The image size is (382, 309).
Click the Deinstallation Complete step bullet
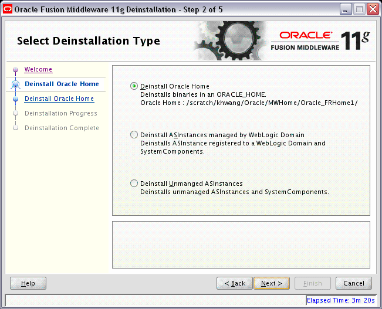[x=16, y=128]
